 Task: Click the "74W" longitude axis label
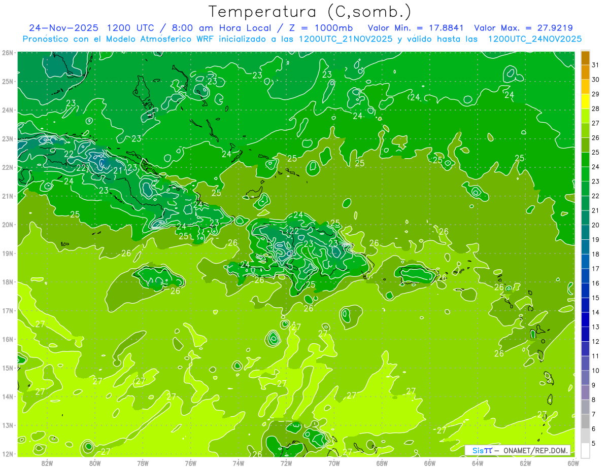[x=238, y=462]
